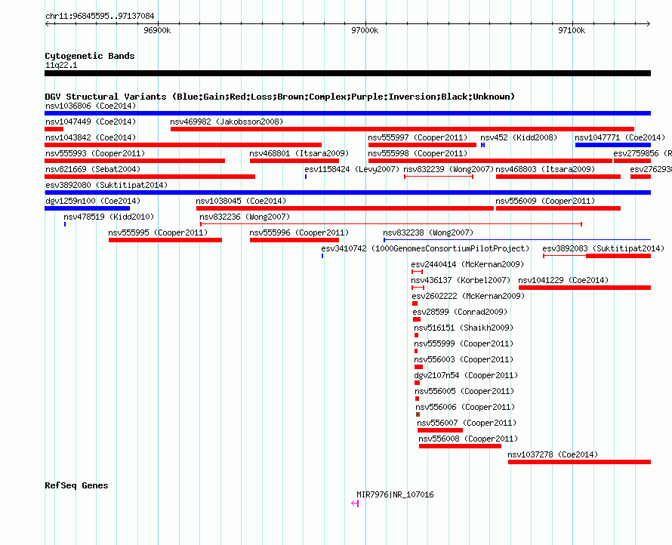
Task: Click the red esv2602222 block
Action: pos(415,303)
